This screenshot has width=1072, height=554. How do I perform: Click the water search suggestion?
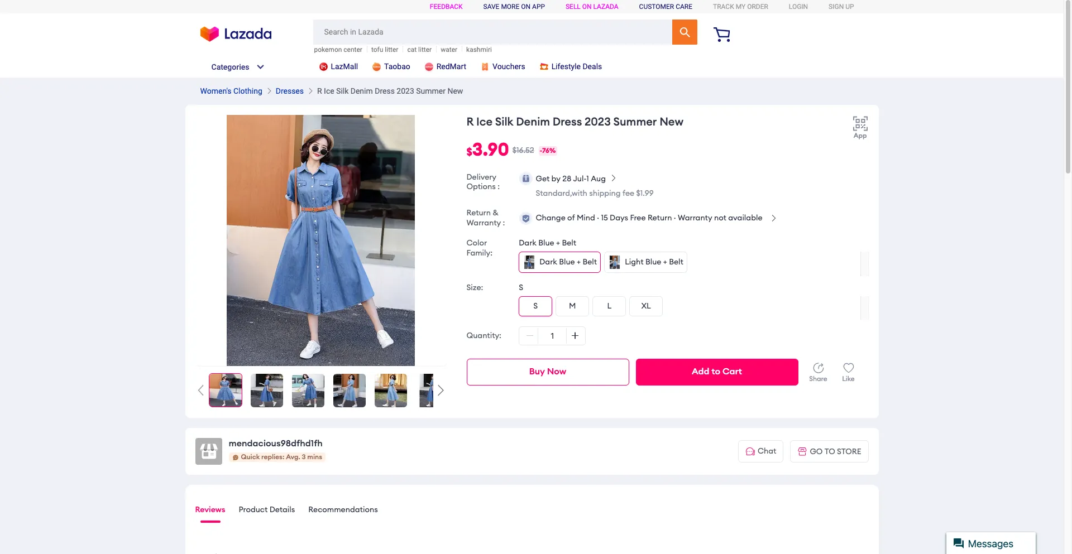tap(449, 50)
